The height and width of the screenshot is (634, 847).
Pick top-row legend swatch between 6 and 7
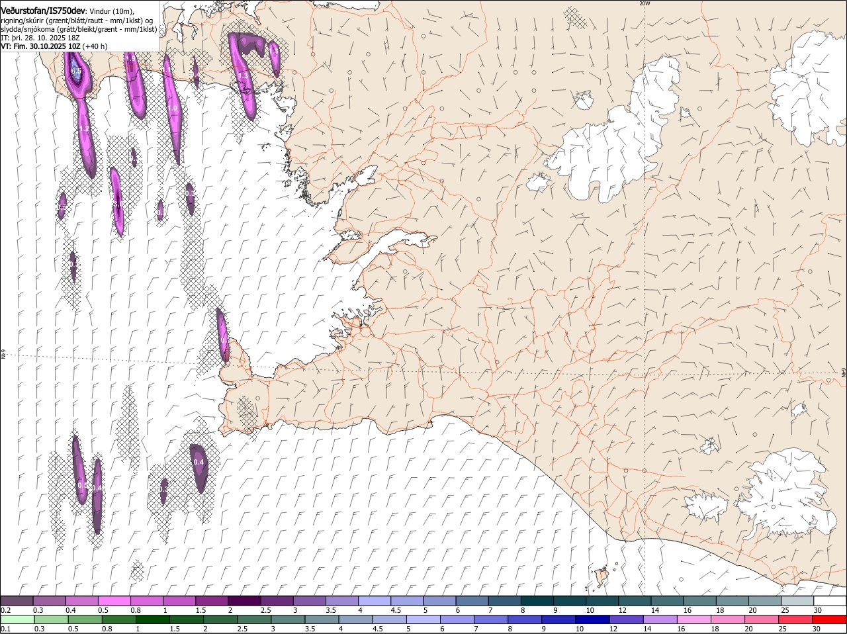[472, 600]
